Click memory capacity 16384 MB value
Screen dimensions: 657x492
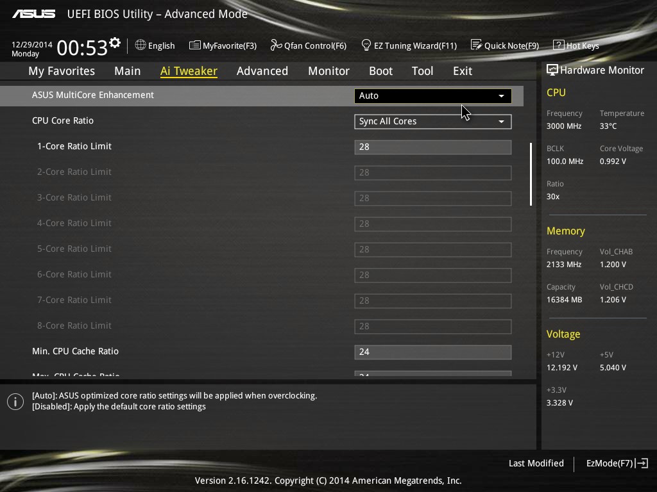point(564,300)
